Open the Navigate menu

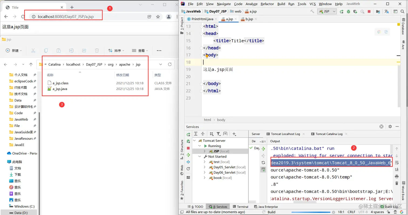tap(224, 4)
